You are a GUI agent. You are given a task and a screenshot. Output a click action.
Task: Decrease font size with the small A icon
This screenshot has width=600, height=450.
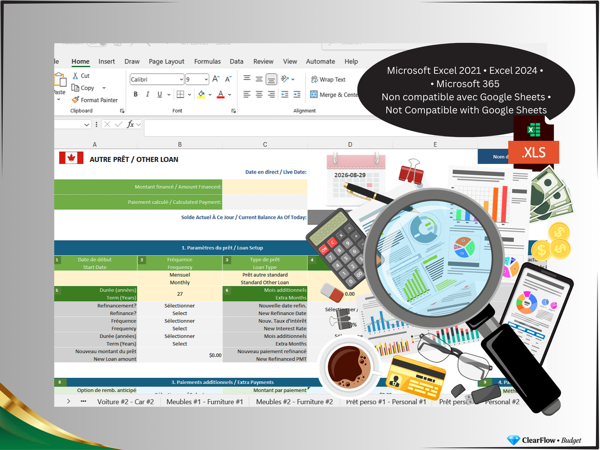(x=228, y=79)
